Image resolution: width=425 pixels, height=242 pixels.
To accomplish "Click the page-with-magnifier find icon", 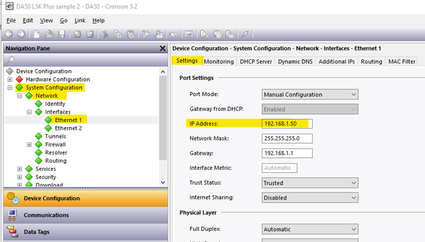I will (x=159, y=34).
